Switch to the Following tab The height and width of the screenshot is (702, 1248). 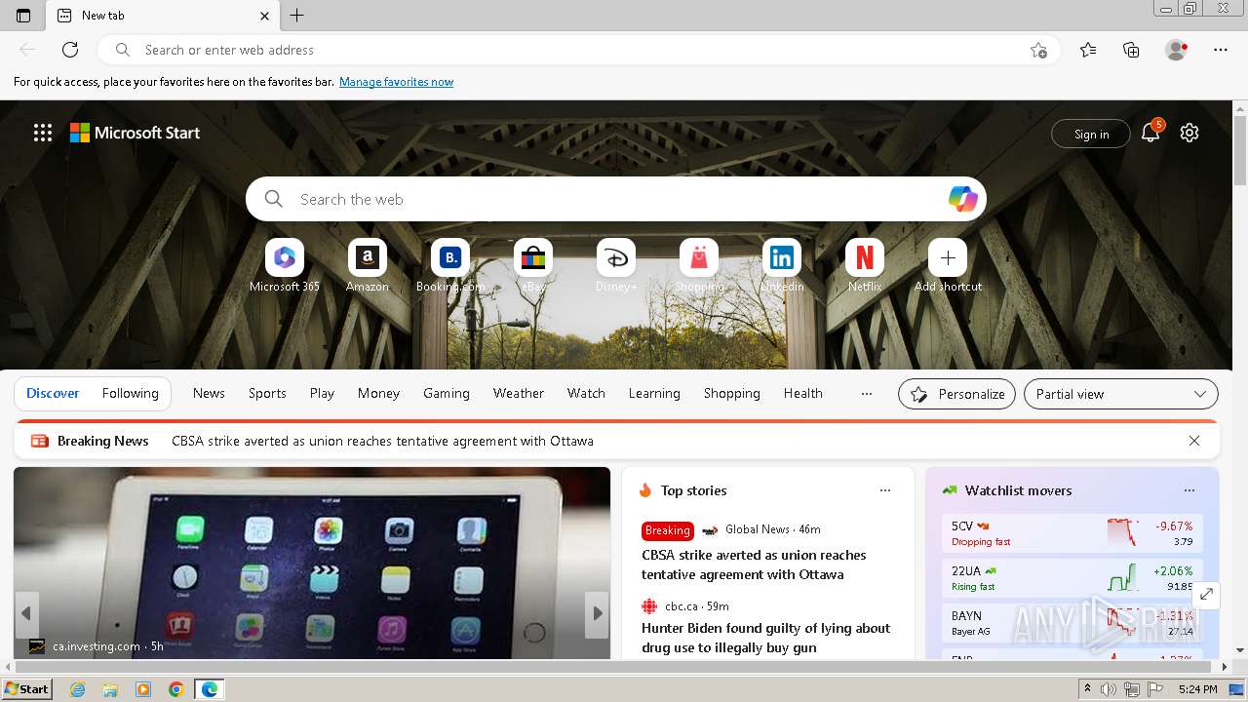131,394
